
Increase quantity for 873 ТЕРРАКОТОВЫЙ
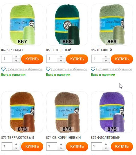coord(16,144)
